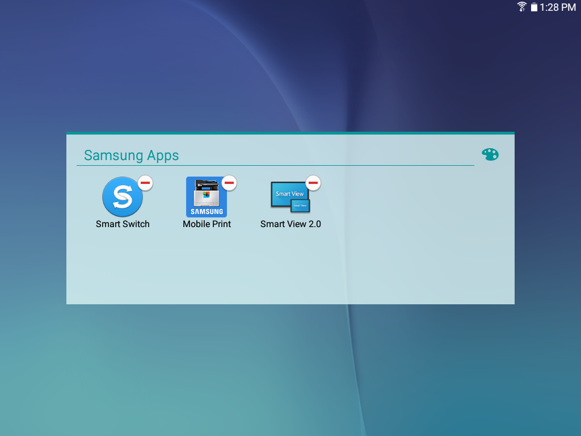Edit the Samsung Apps folder name field
This screenshot has width=581, height=436.
pos(275,156)
